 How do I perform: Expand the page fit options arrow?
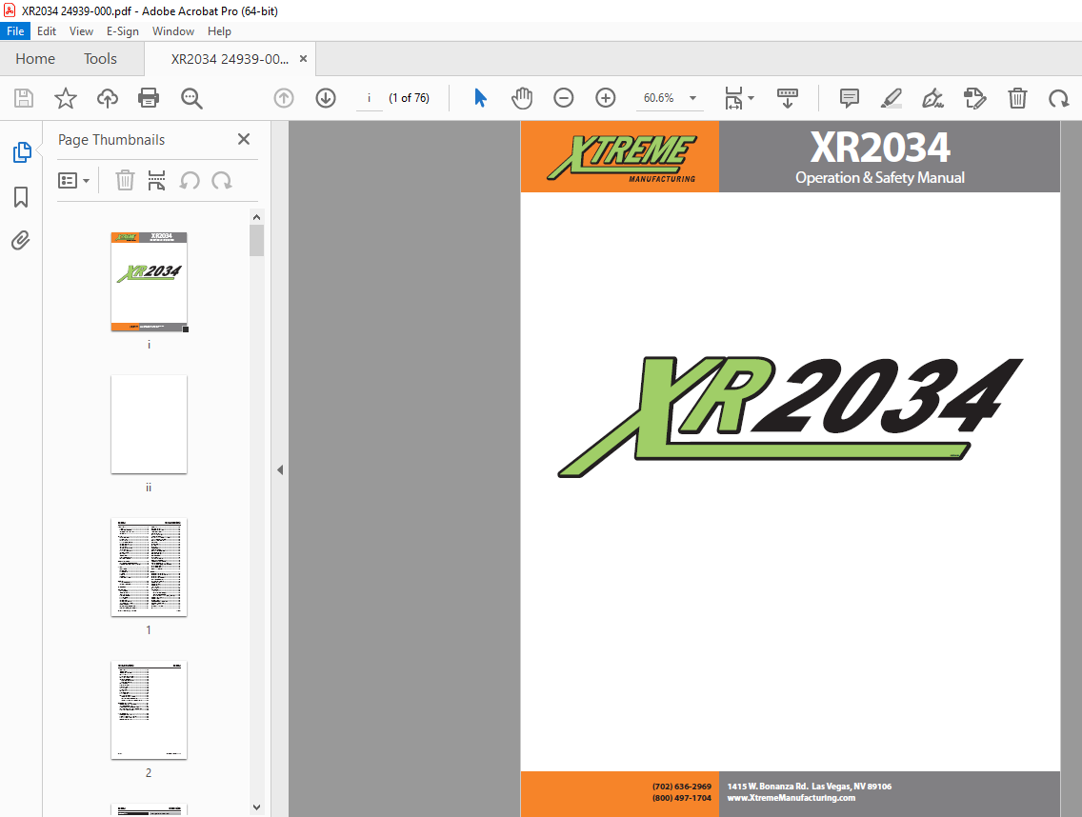751,98
